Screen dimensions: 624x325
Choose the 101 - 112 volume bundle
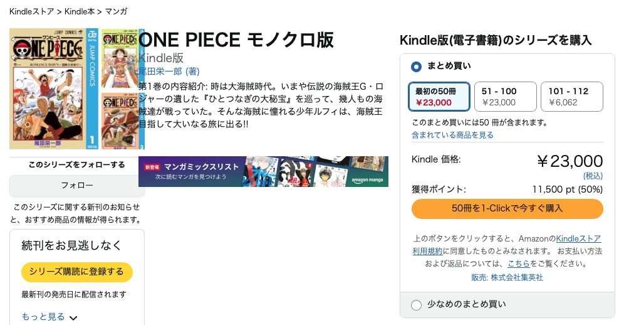click(571, 97)
